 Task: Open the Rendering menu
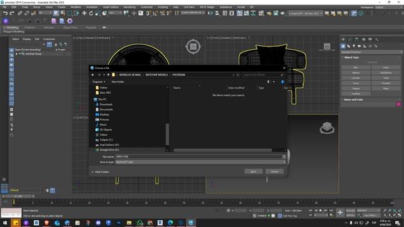[x=129, y=7]
